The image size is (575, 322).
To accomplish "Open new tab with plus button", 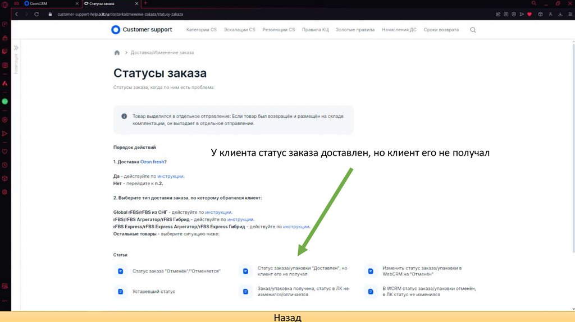I will [x=145, y=3].
